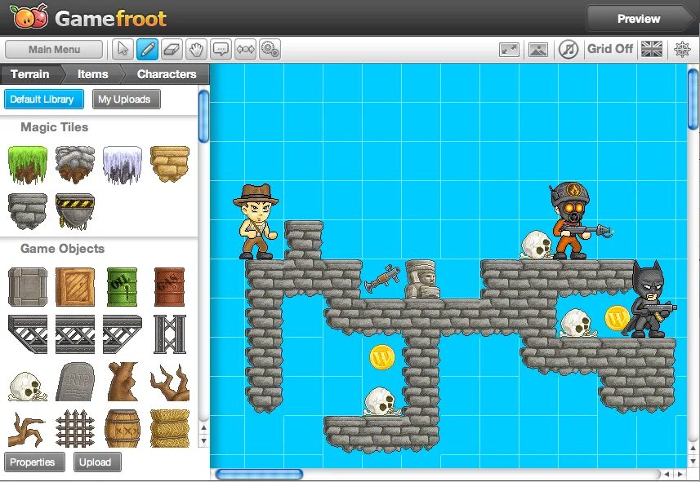Show My Uploads library
This screenshot has height=482, width=700.
[127, 99]
